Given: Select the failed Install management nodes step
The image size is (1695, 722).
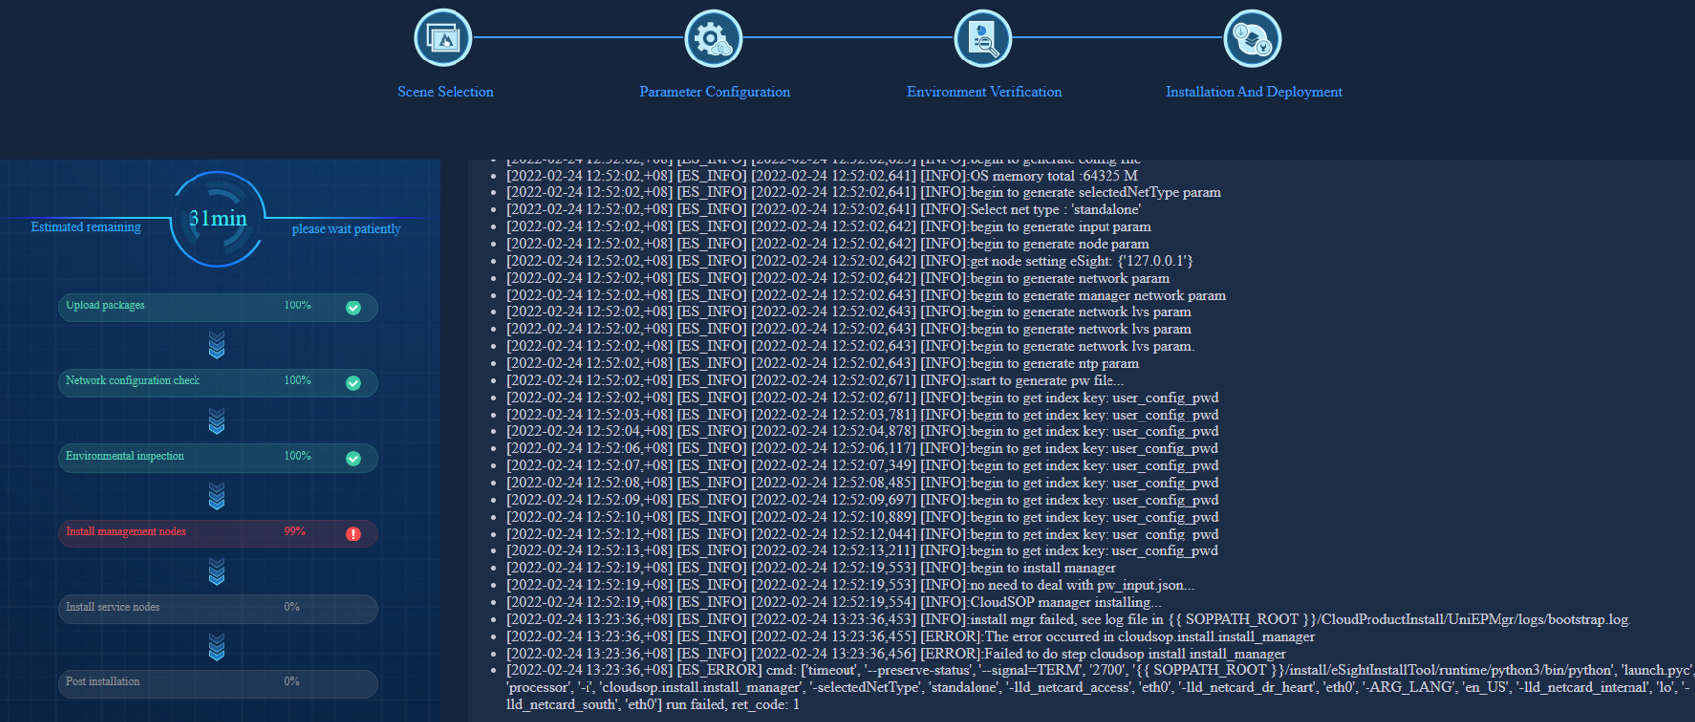Looking at the screenshot, I should [217, 533].
